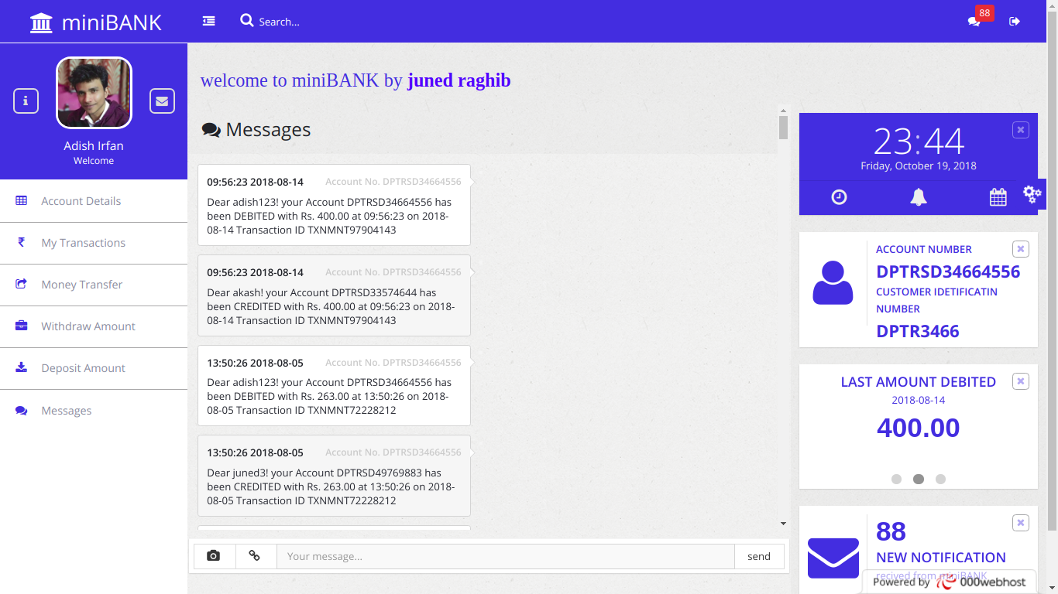
Task: Click the Friday, October 19, 2018 date
Action: (x=919, y=166)
